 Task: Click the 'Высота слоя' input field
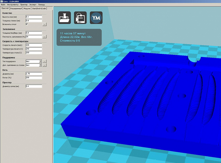coord(34,17)
